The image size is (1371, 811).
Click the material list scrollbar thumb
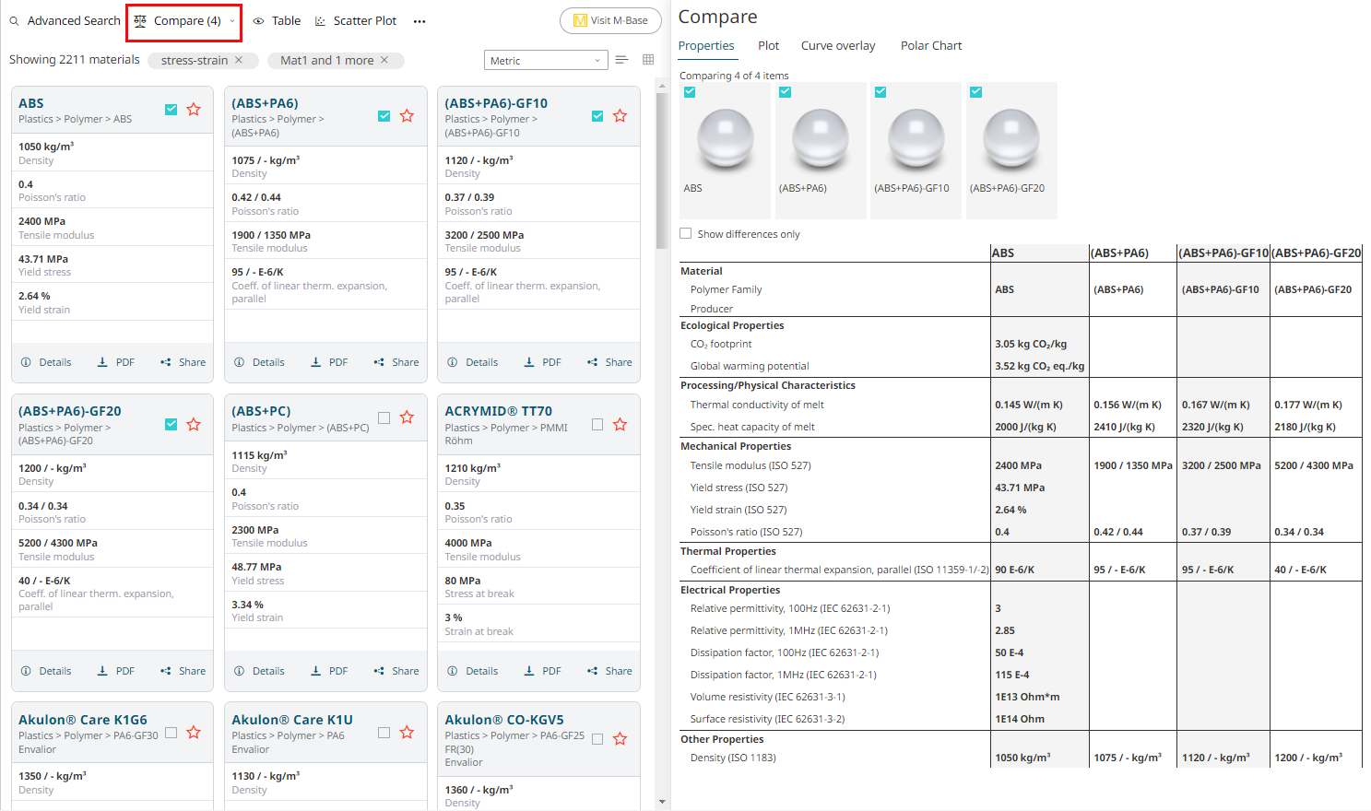[662, 170]
